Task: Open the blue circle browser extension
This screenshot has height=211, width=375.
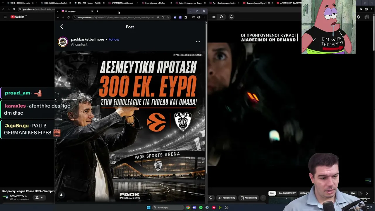Action: [175, 17]
